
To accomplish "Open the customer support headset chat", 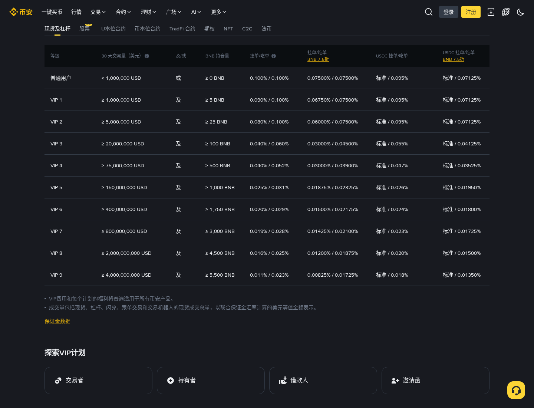I will [x=516, y=390].
